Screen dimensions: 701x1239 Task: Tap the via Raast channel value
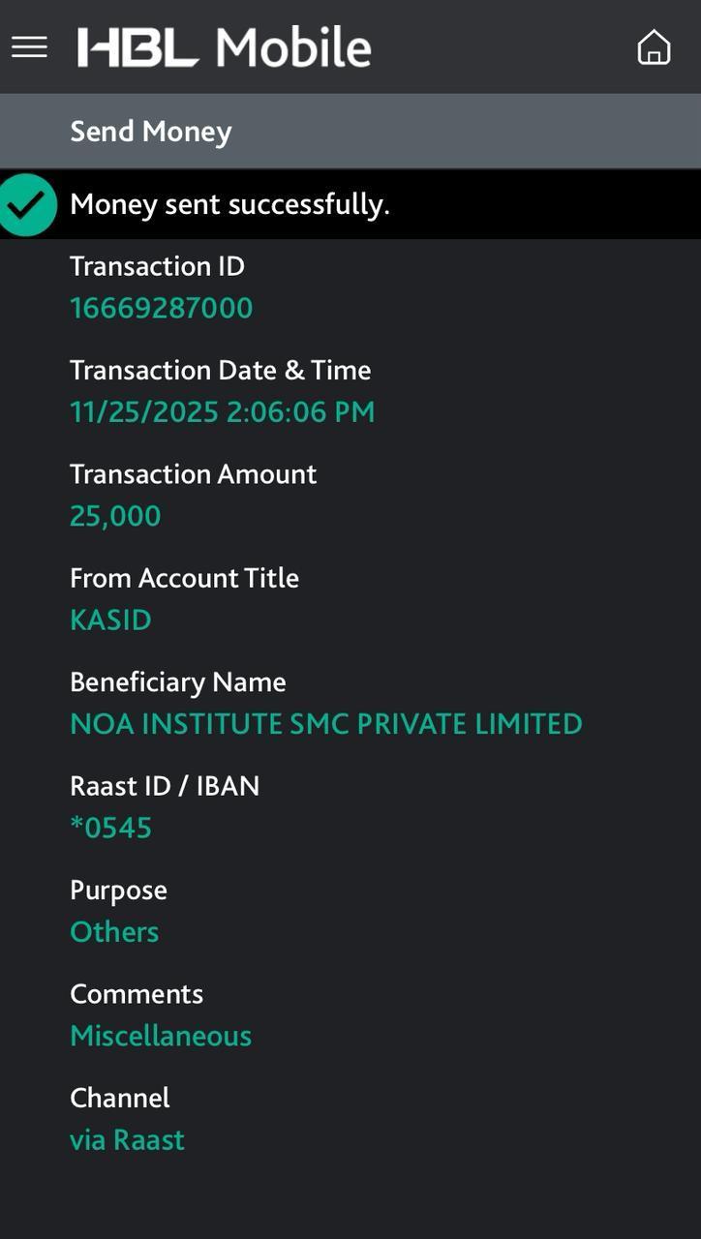click(127, 1139)
